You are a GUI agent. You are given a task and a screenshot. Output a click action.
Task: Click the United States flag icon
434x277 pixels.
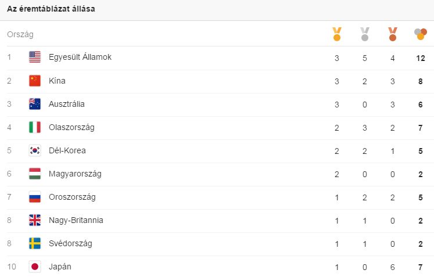point(35,57)
